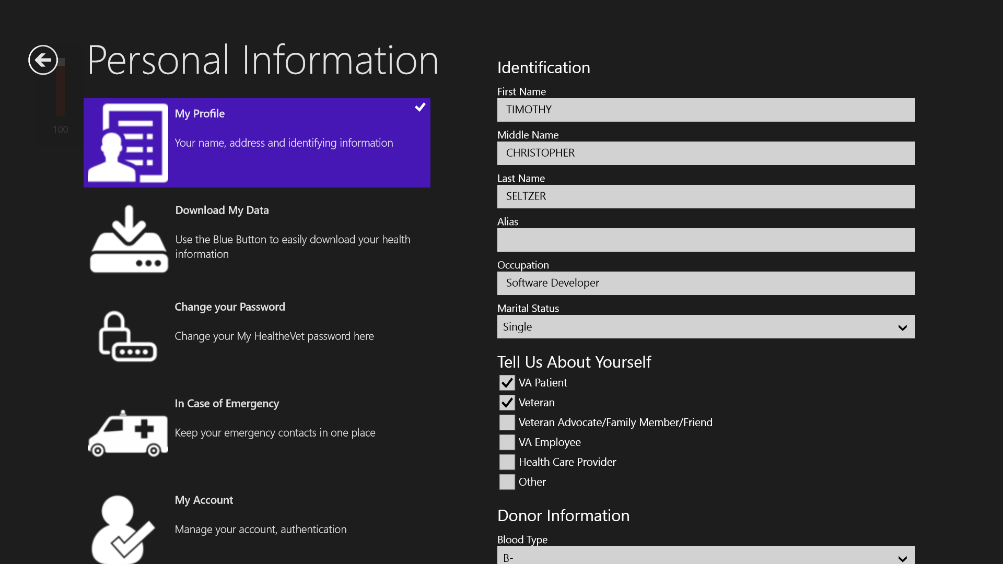Viewport: 1003px width, 564px height.
Task: Click the checkmark on My Profile tile
Action: click(420, 107)
